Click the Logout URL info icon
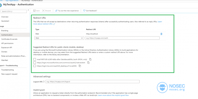Viewport: 198px width, 99px height. click(x=44, y=82)
